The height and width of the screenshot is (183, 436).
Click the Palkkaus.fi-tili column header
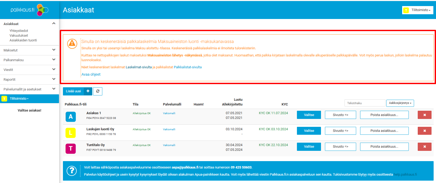76,104
